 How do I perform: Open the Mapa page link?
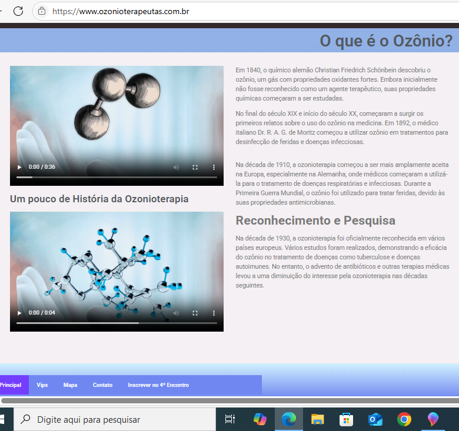pos(70,385)
